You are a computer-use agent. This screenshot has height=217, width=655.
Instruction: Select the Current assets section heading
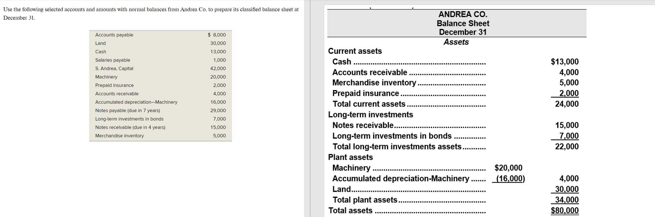[x=355, y=51]
